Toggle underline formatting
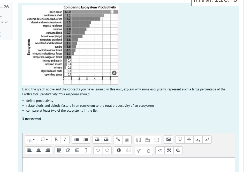Image resolution: width=244 pixels, height=172 pixels. click(x=180, y=139)
